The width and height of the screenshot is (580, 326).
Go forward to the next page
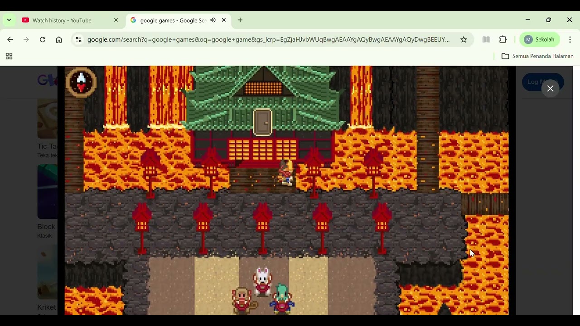[x=26, y=40]
